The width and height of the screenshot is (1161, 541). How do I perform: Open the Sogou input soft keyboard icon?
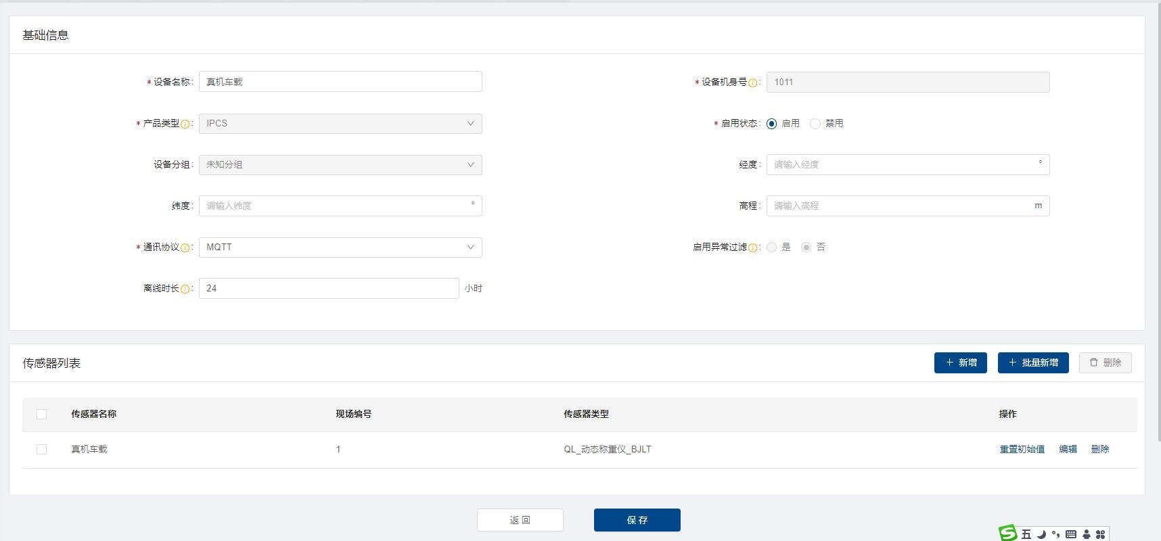(x=1071, y=534)
